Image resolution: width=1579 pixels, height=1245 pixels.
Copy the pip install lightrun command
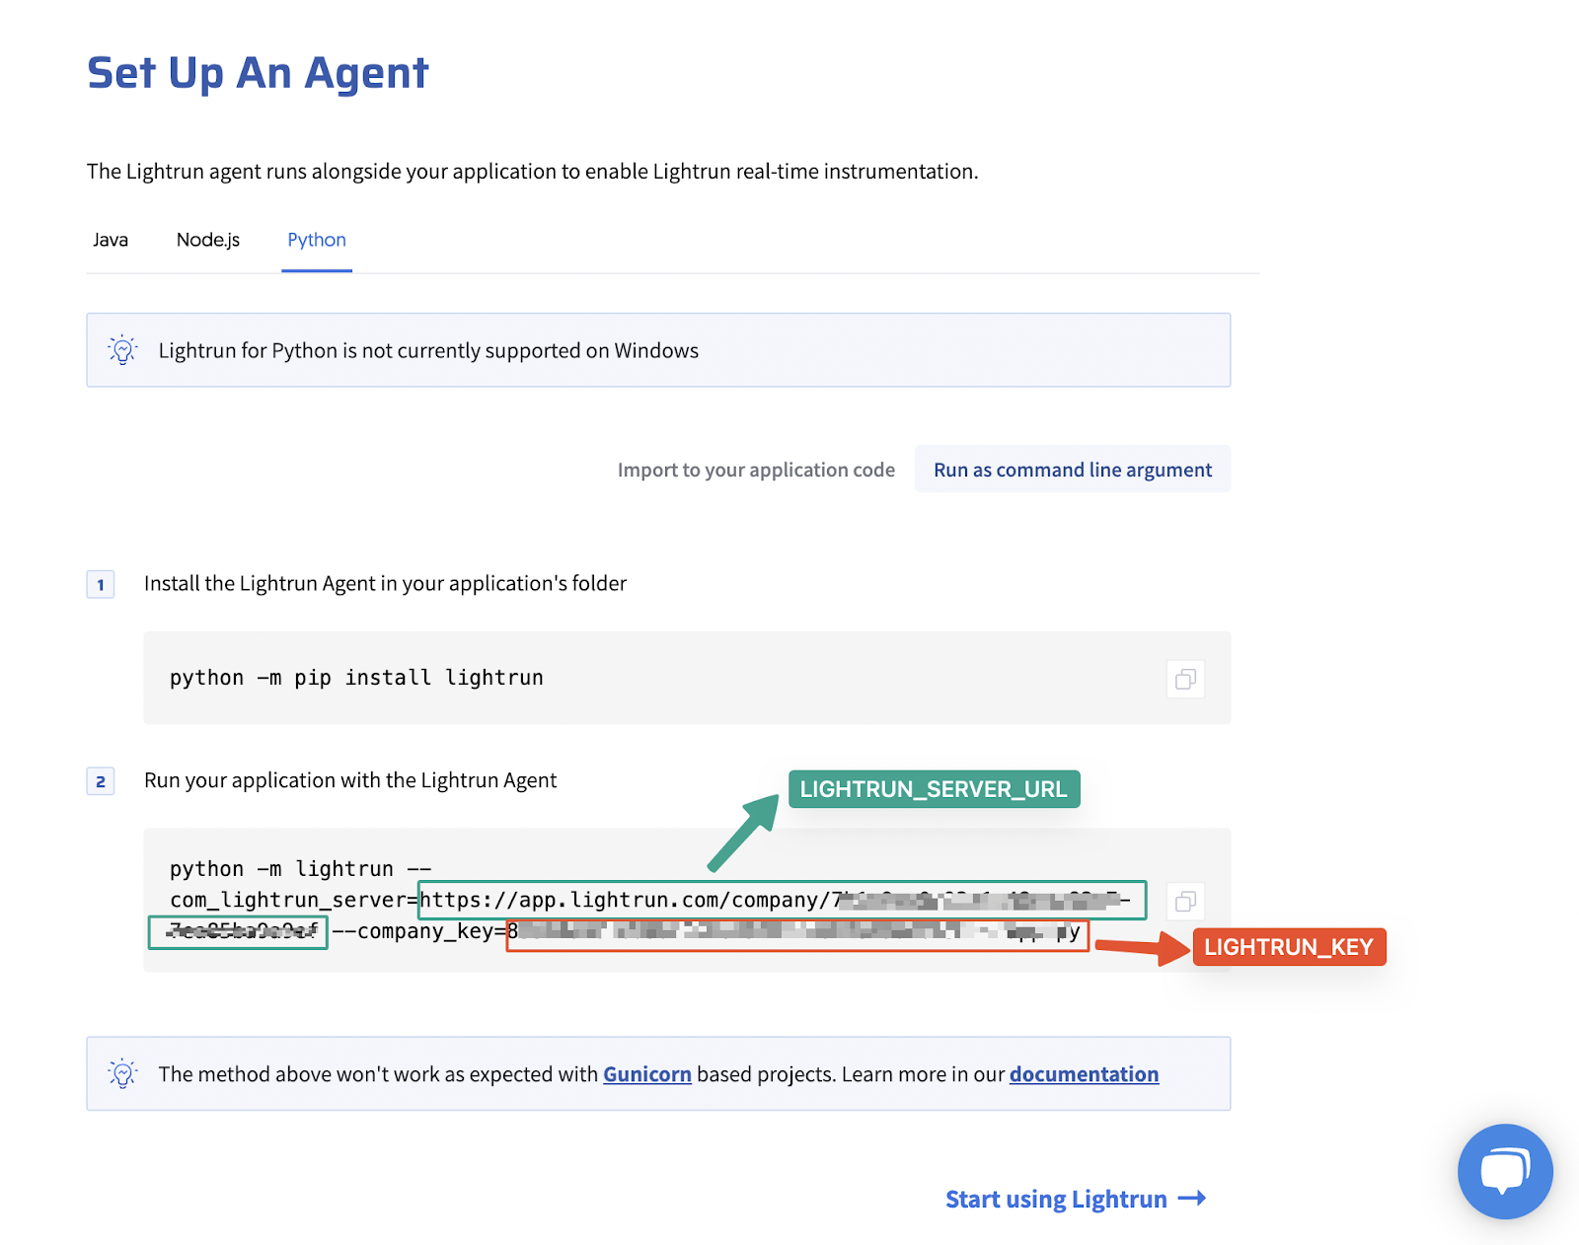click(1185, 679)
